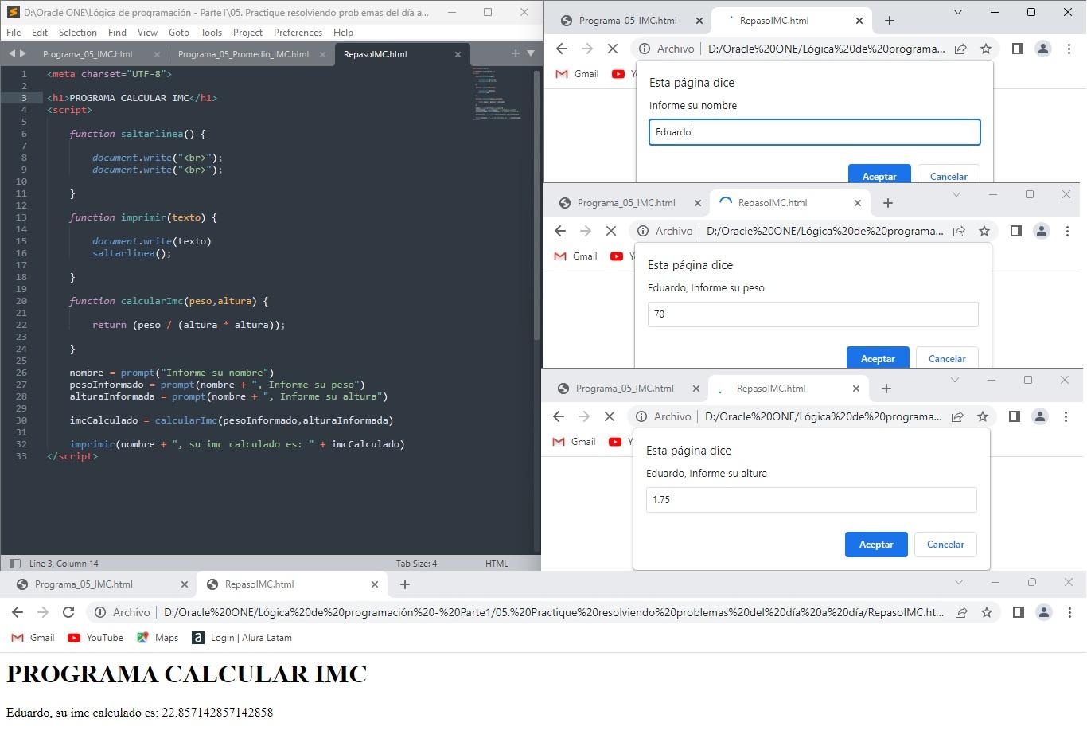Close RepasoIMC.html tab in bottom browser
The height and width of the screenshot is (742, 1087).
point(375,584)
